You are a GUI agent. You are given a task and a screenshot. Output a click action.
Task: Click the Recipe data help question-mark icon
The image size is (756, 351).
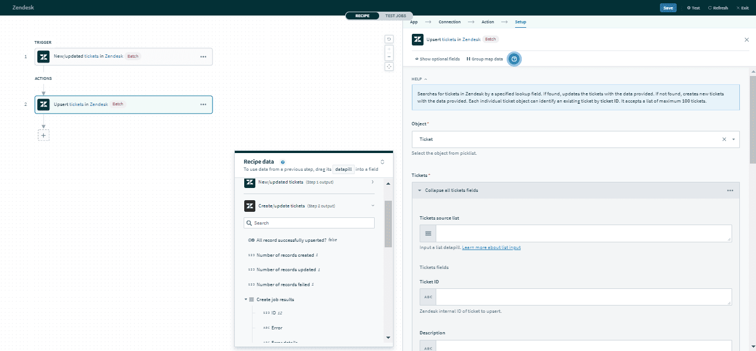(x=283, y=161)
